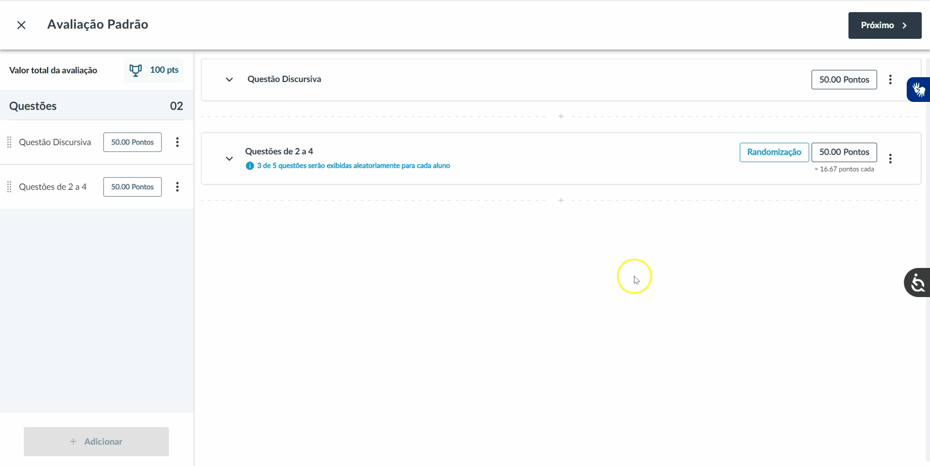The image size is (930, 466).
Task: Expand the Questão Discursiva card chevron
Action: [x=229, y=80]
